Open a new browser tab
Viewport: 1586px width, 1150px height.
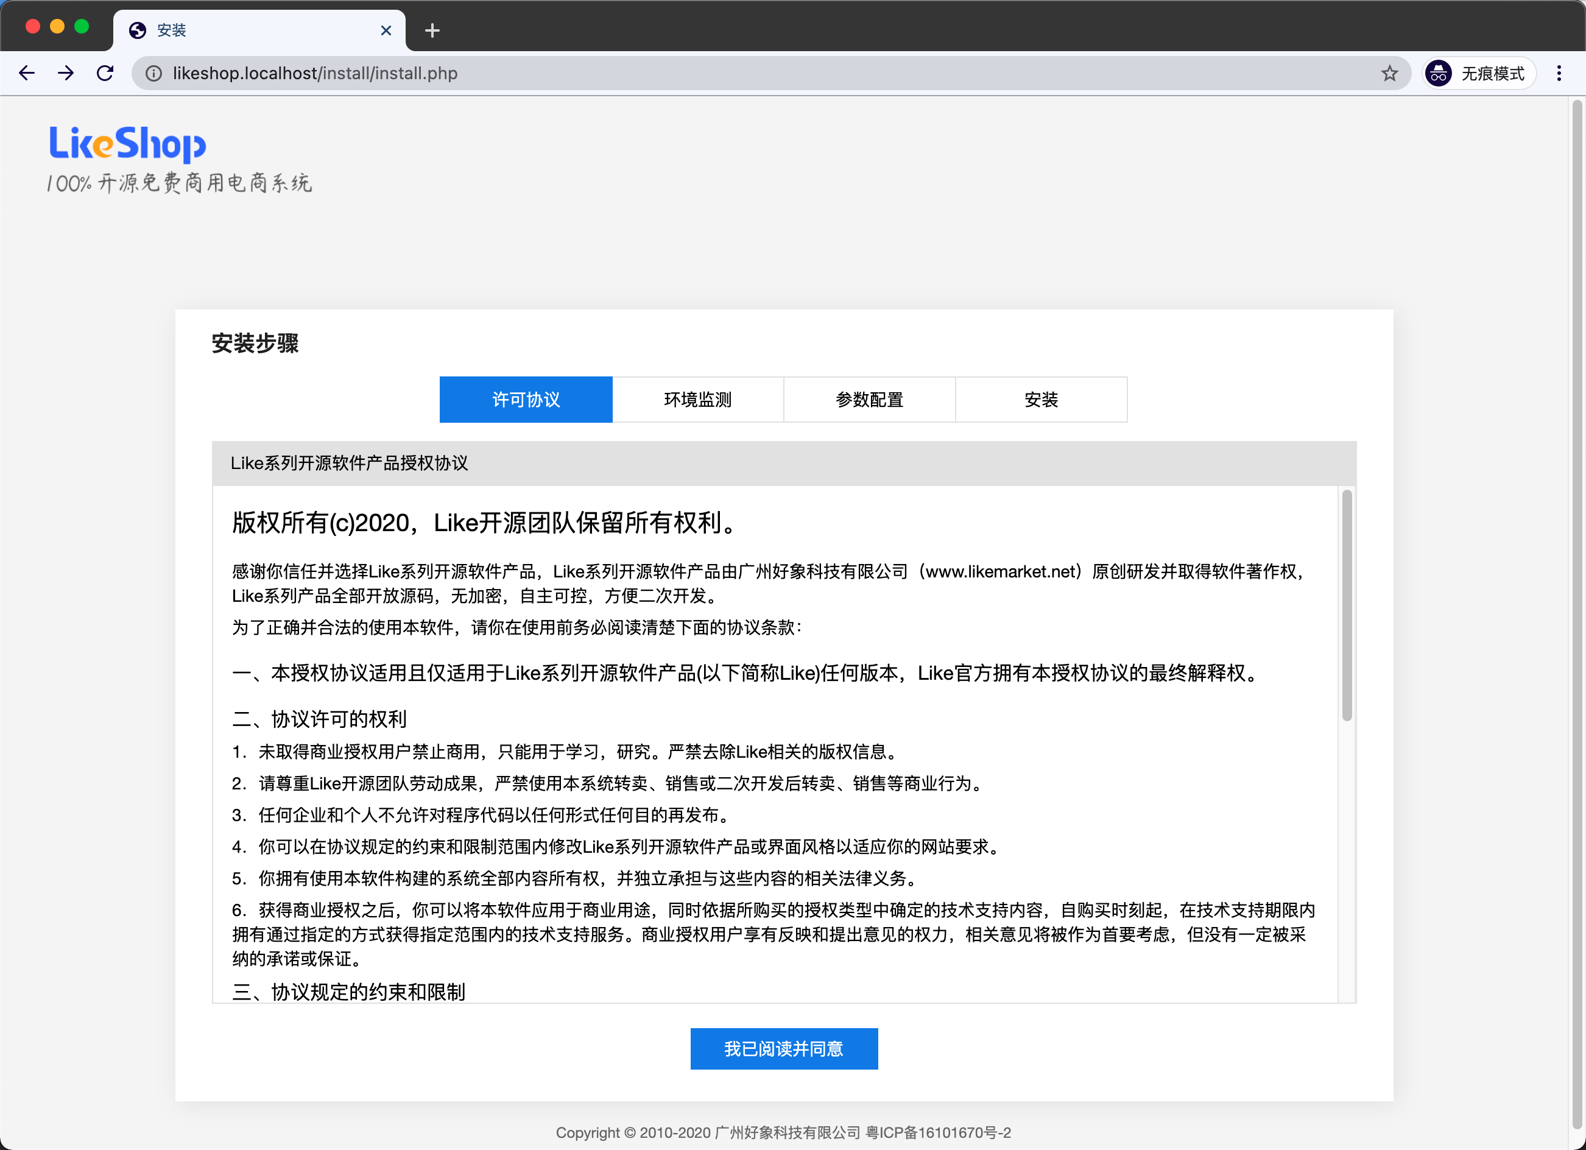tap(432, 30)
